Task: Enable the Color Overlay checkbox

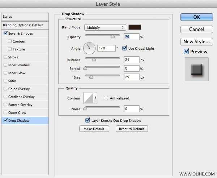Action: [x=5, y=89]
